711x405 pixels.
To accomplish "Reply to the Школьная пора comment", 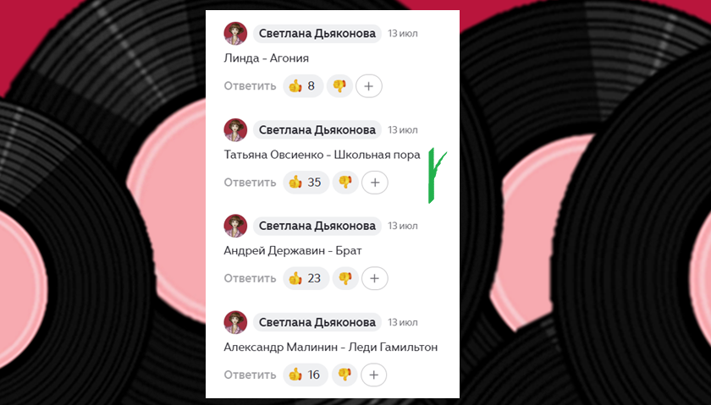I will (x=250, y=182).
